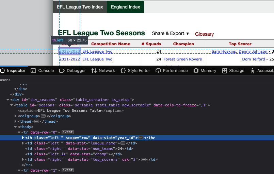Click the ellipsis badge in league_name td
This screenshot has width=274, height=174.
(123, 143)
